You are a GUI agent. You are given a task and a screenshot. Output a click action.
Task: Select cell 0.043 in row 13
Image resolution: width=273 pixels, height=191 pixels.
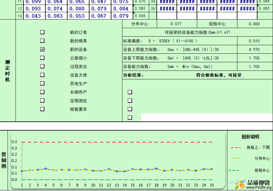[x=34, y=16]
